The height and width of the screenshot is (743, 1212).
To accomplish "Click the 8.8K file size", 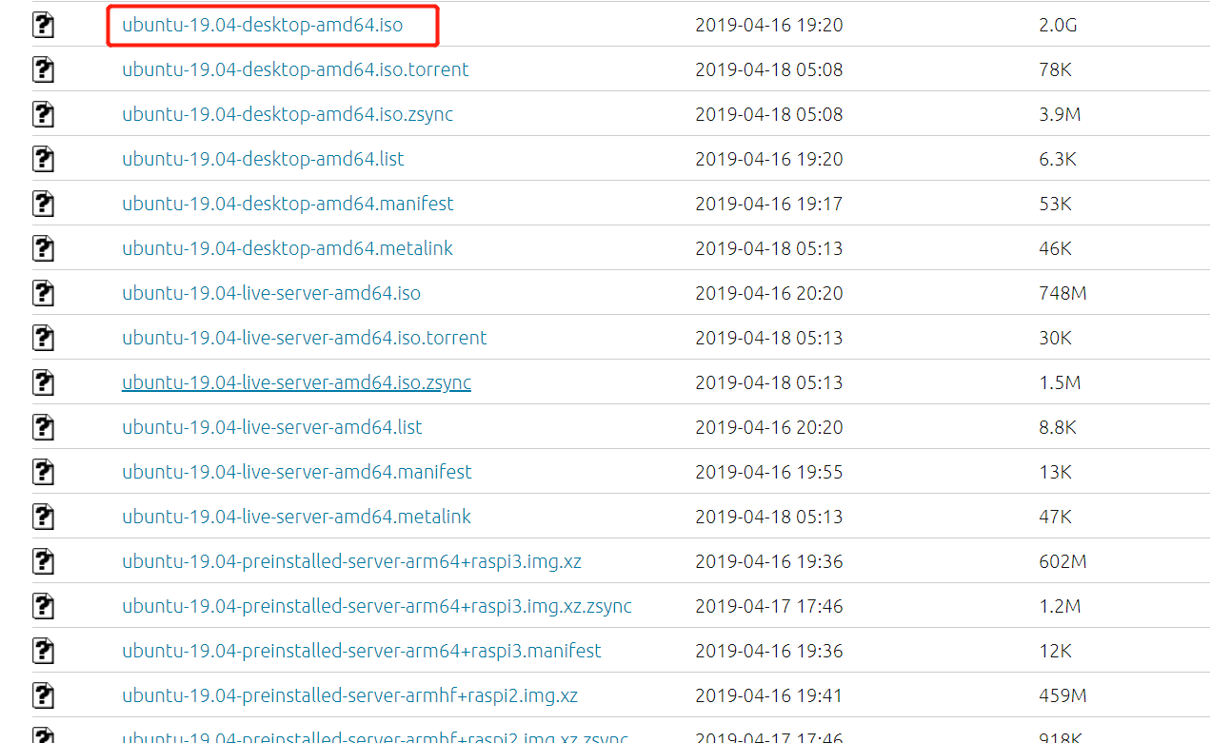I will 1058,427.
